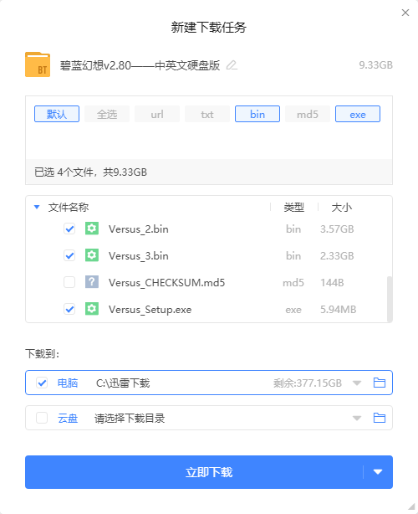The height and width of the screenshot is (514, 418).
Task: Uncheck the Versus_2.bin checkbox
Action: click(x=69, y=229)
